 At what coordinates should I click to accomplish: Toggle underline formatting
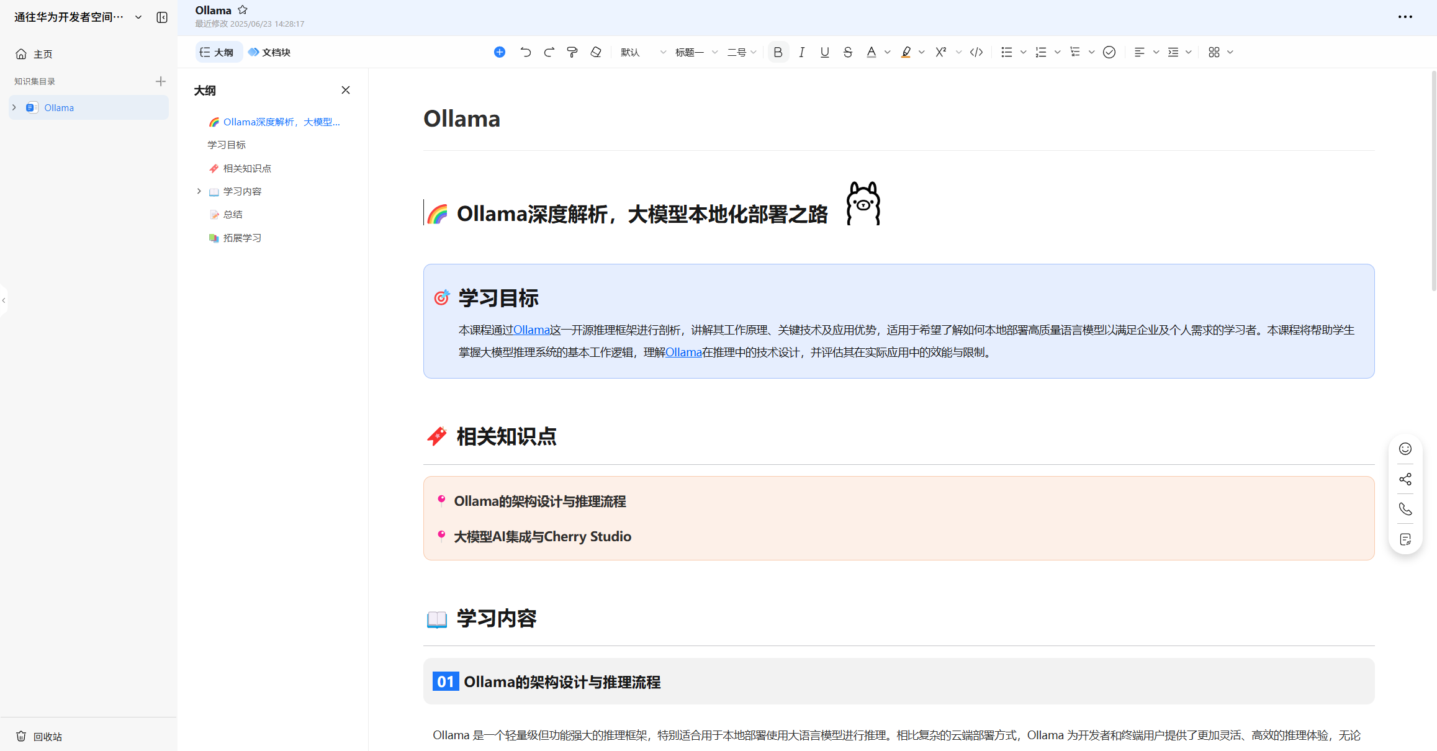[824, 52]
